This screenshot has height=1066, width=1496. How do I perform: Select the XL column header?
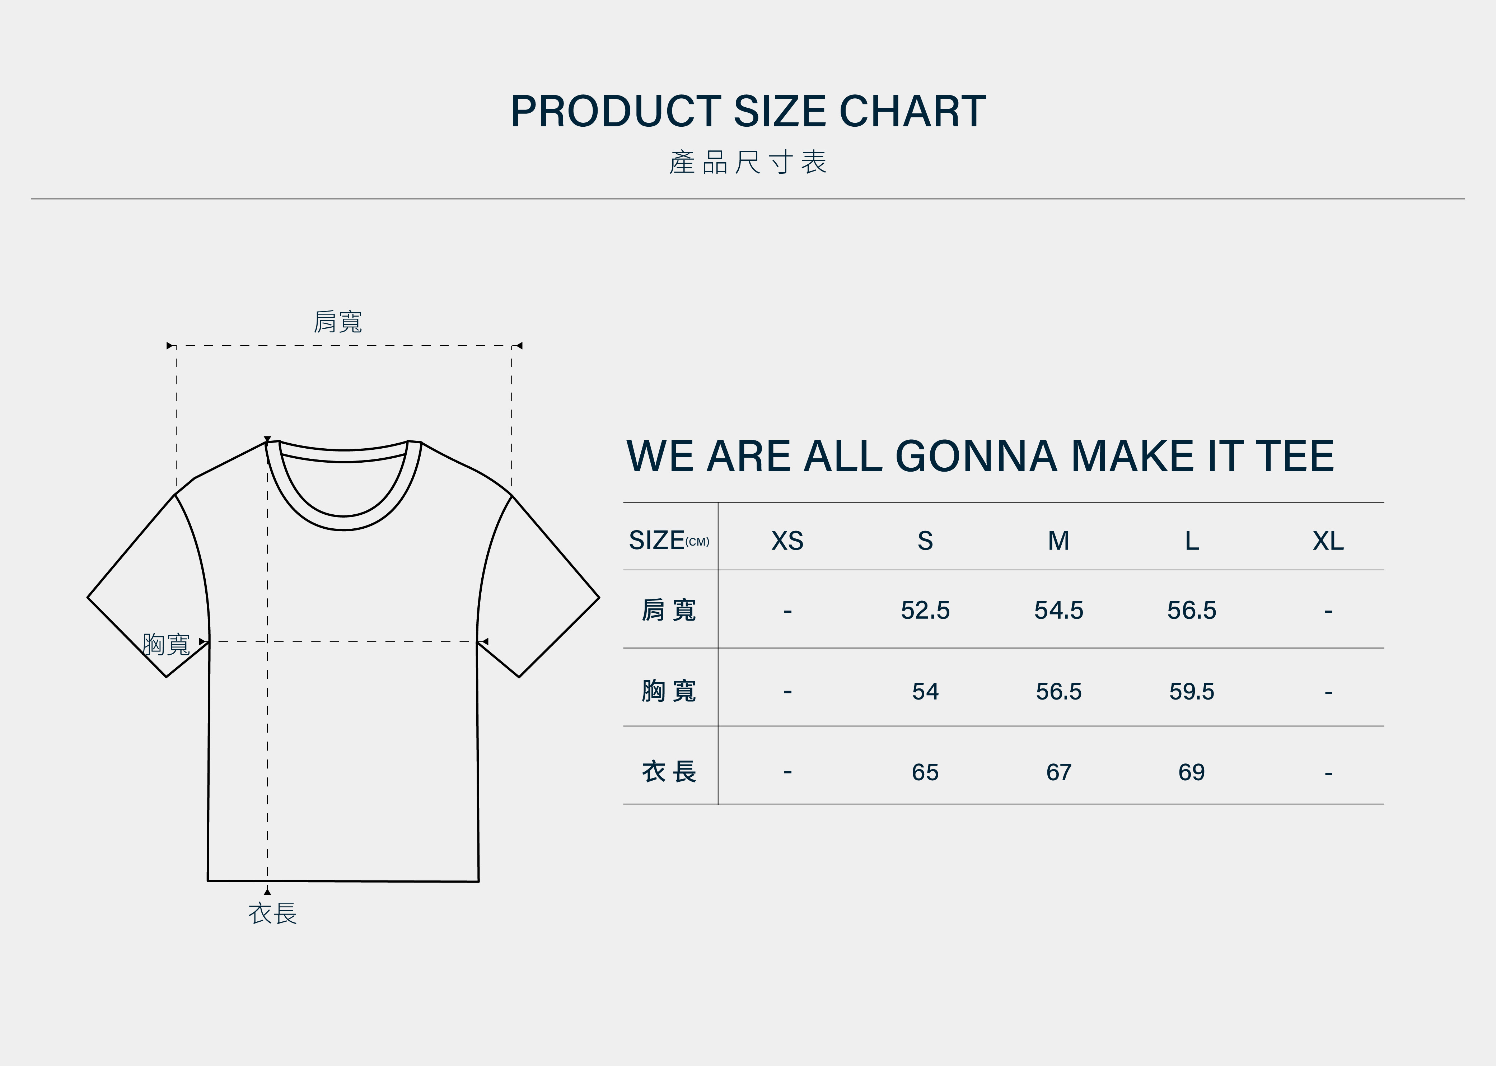1328,541
